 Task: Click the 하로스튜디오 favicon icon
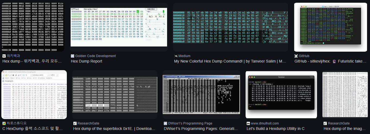click(4, 123)
